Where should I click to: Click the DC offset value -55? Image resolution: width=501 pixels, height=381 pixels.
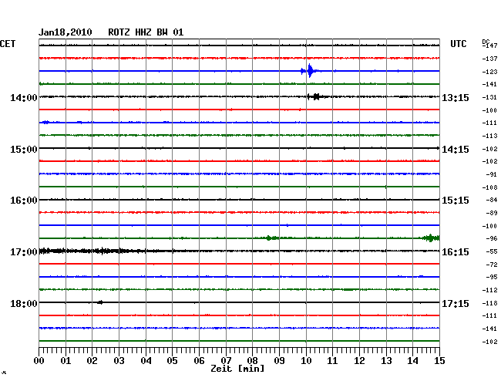coord(492,252)
